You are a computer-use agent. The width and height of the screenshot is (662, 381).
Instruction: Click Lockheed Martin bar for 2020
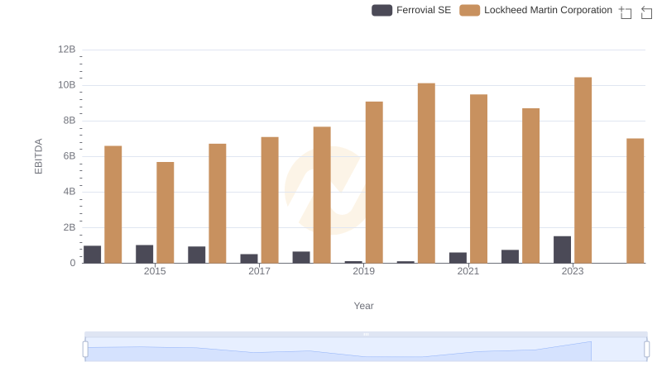(x=426, y=174)
